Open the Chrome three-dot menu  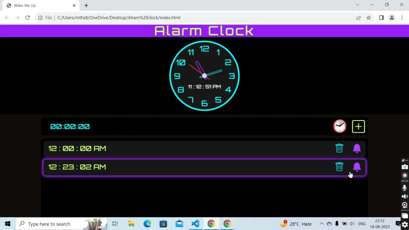(x=402, y=18)
